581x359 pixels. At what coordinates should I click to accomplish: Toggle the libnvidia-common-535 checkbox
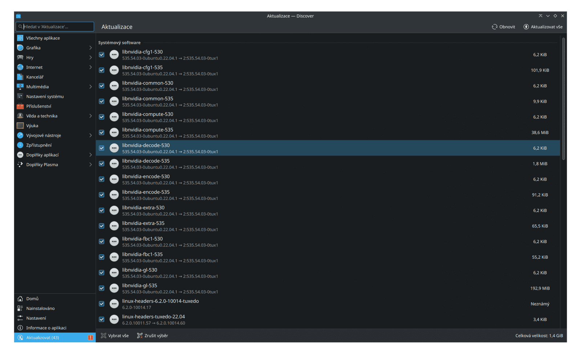(102, 101)
